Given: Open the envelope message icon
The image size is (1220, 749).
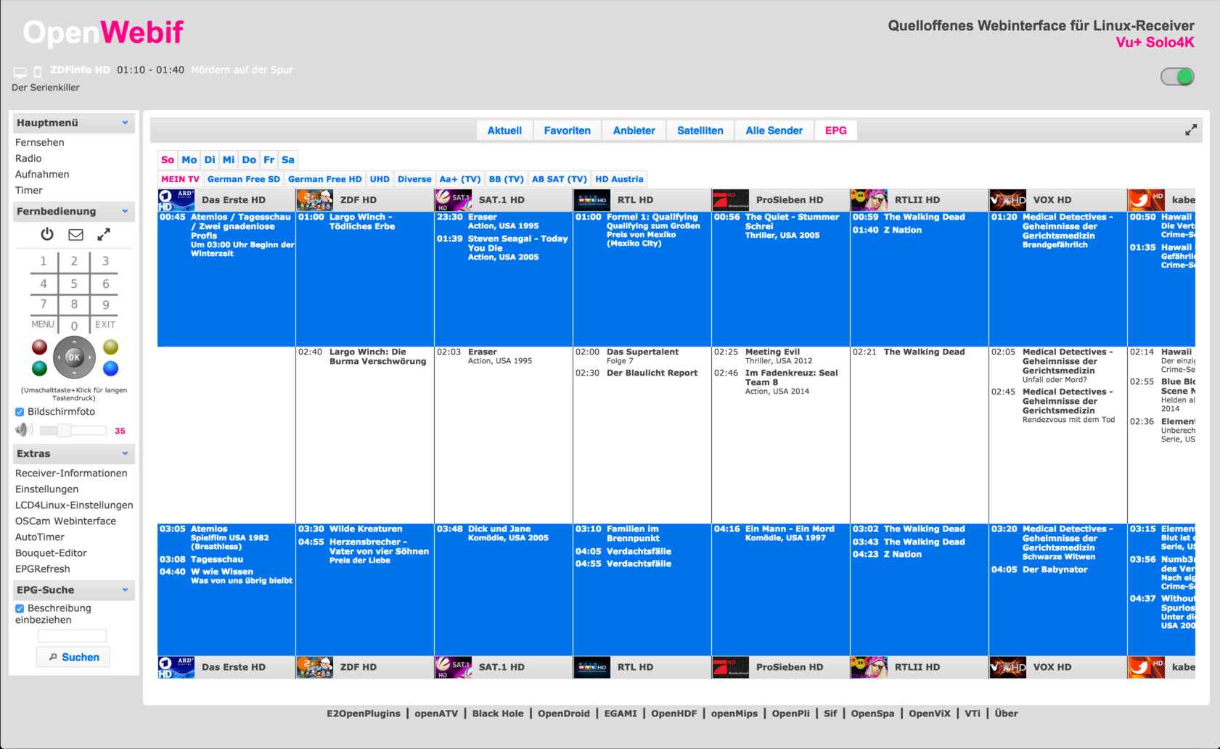Looking at the screenshot, I should [75, 234].
